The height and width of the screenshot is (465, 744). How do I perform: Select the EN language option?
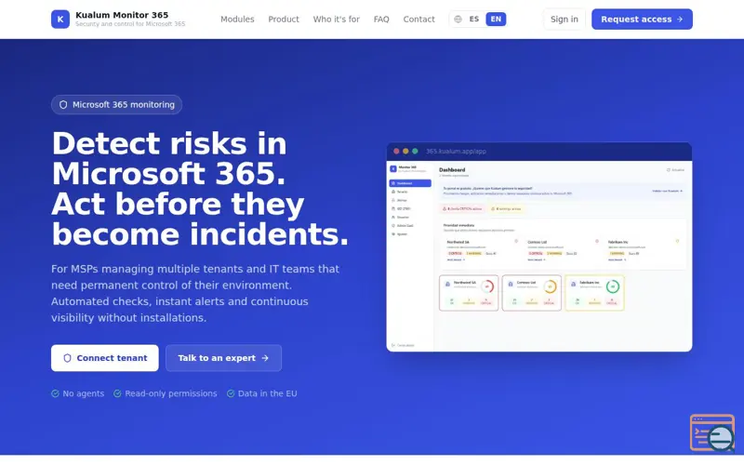(496, 19)
